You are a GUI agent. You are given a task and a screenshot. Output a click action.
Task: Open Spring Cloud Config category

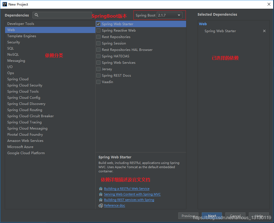click(x=50, y=98)
